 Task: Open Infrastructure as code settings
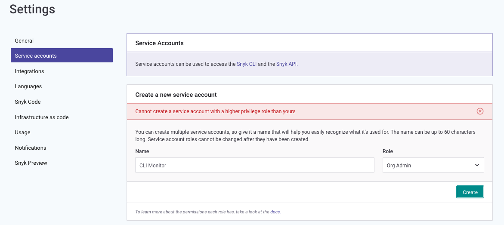pos(41,117)
